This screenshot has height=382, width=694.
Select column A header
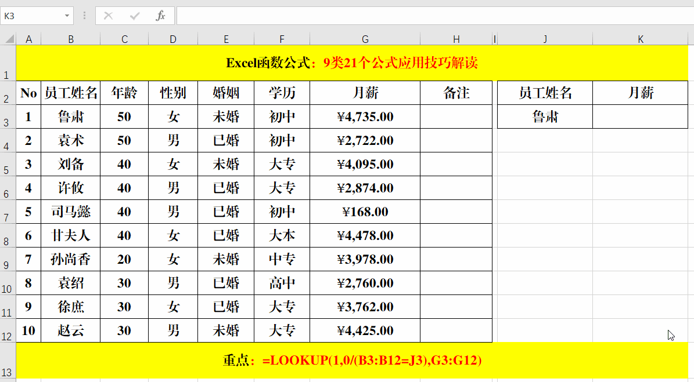[28, 39]
